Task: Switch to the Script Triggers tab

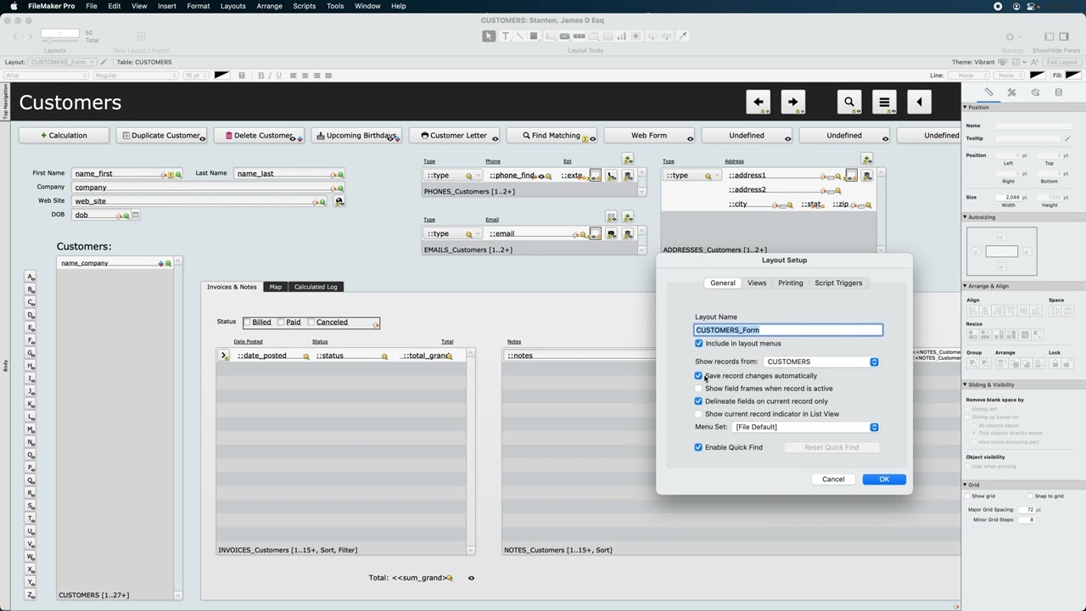Action: point(838,283)
